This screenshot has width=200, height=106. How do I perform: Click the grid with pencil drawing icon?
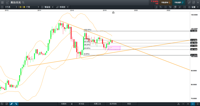pos(170,7)
